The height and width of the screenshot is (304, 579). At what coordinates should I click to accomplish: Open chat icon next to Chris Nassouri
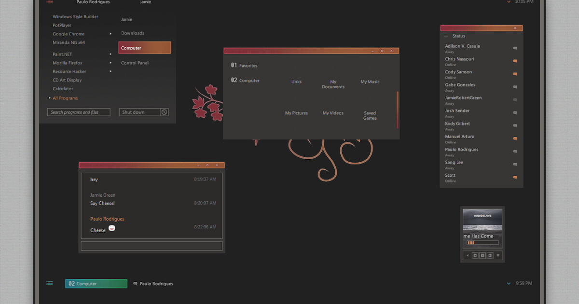[x=515, y=61]
